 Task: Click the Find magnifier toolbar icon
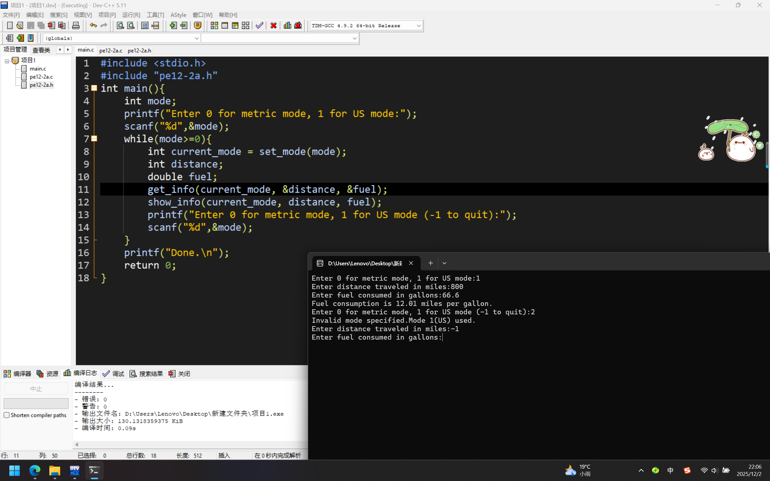120,26
